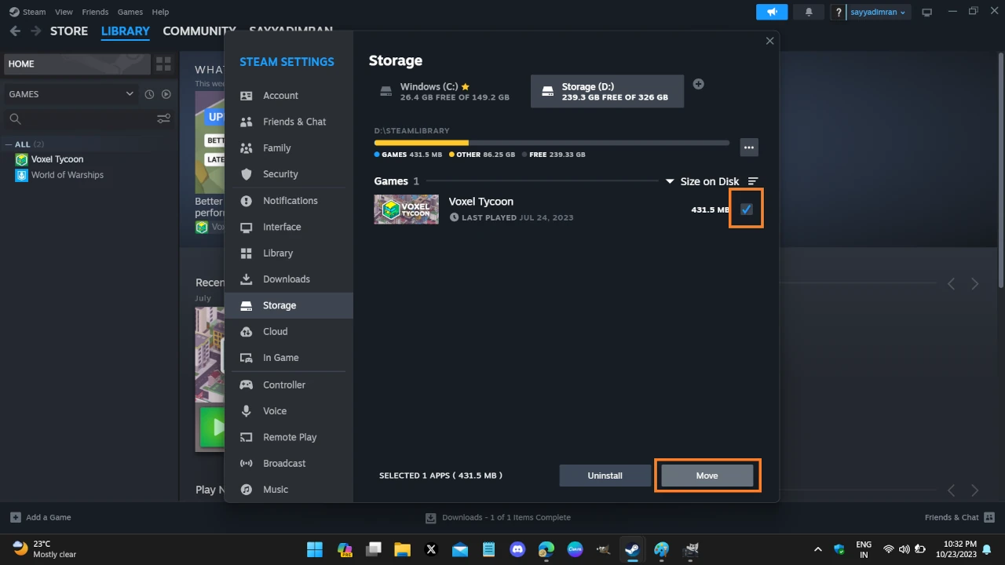This screenshot has height=565, width=1005.
Task: Click the Music settings icon
Action: coord(247,490)
